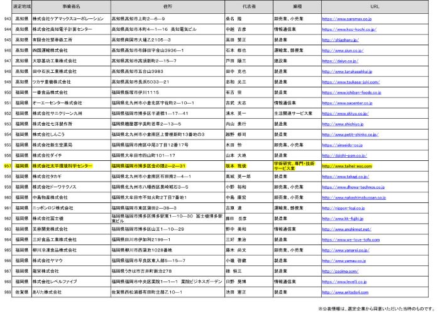Image resolution: width=440 pixels, height=313 pixels.
Task: Select the ※公表情報 footnote text
Action: (x=377, y=309)
